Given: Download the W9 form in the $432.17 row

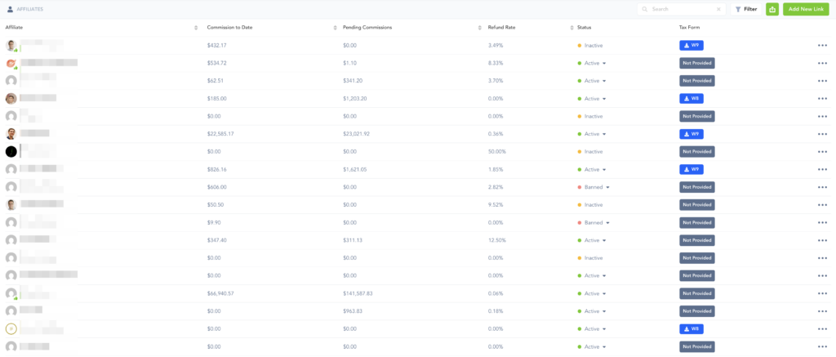Looking at the screenshot, I should pyautogui.click(x=691, y=45).
